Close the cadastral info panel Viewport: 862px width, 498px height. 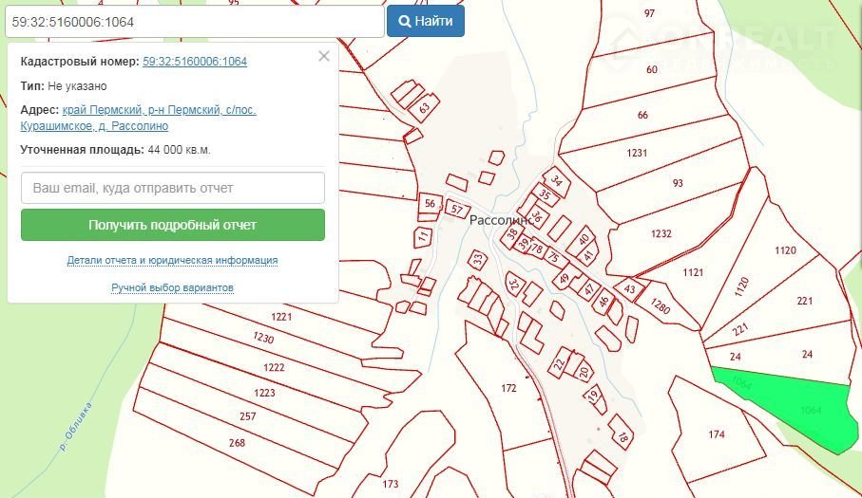pyautogui.click(x=323, y=57)
